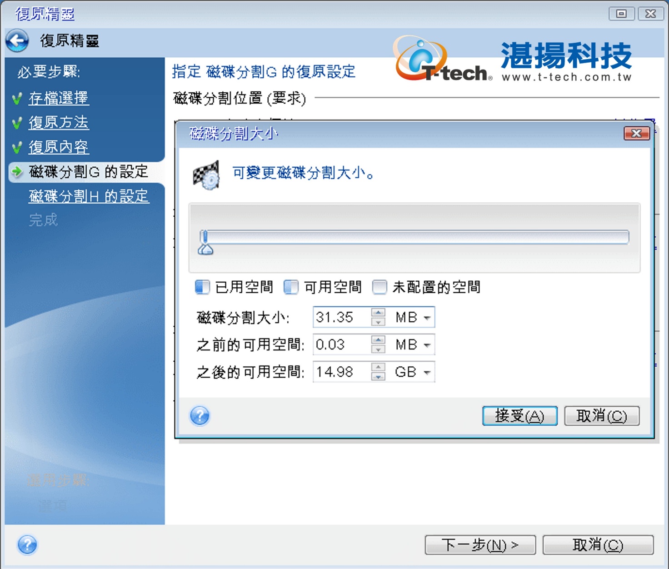Click the checkered flag gear icon
The image size is (669, 569).
point(206,175)
